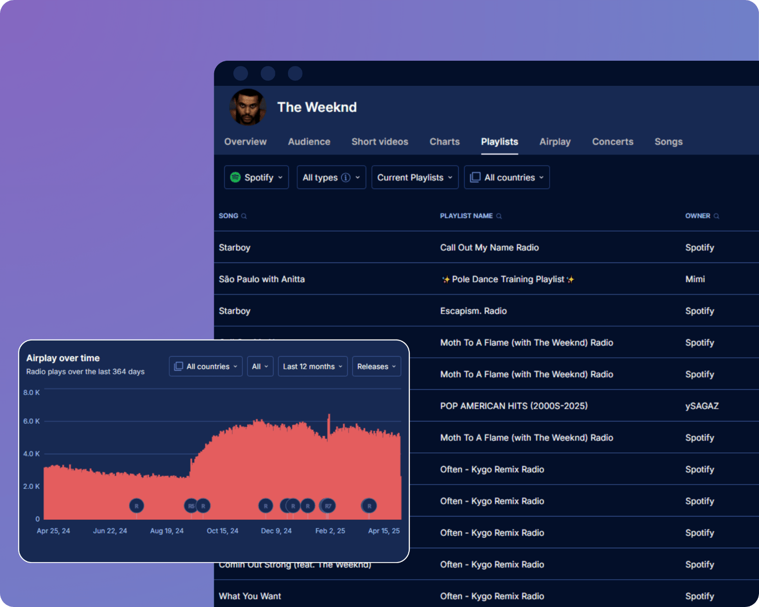This screenshot has width=759, height=607.
Task: Open the Charts tab
Action: coord(444,142)
